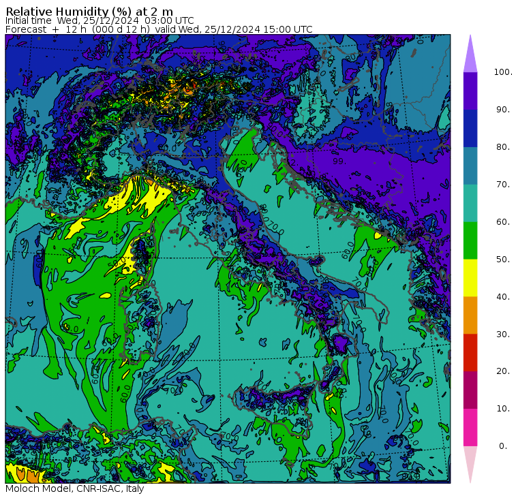Click the light violet top arrow of colorbar
Viewport: 518px width, 498px height.
point(470,56)
